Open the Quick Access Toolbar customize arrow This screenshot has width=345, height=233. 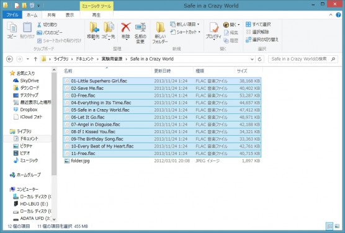coord(38,6)
